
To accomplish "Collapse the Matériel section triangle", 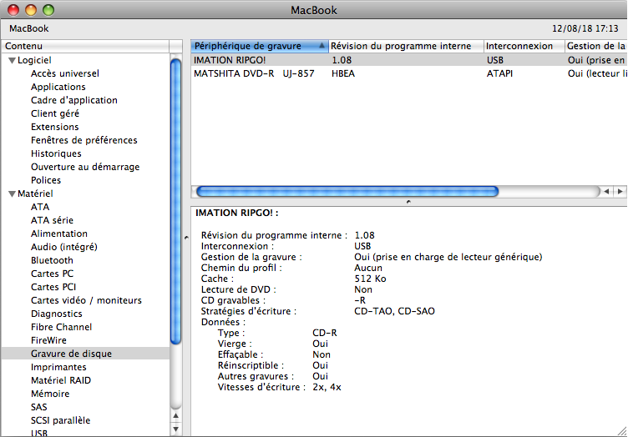I will coord(12,194).
